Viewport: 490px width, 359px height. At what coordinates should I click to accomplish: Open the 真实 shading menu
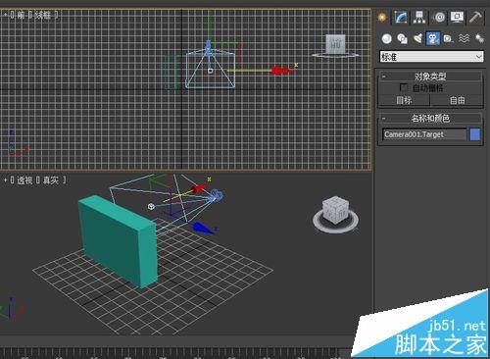[x=51, y=180]
